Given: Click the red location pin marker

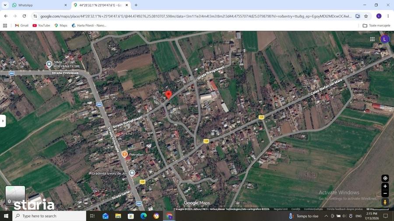Looking at the screenshot, I should pyautogui.click(x=169, y=94).
